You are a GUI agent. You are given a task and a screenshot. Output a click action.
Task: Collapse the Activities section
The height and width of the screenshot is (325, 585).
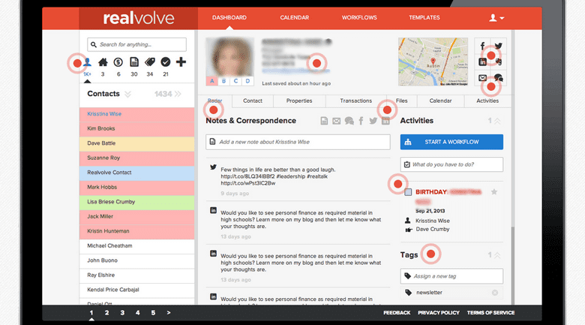[x=497, y=121]
